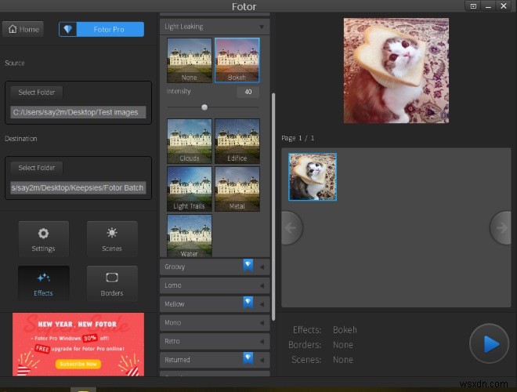This screenshot has width=517, height=392.
Task: Expand the Mellow effects category
Action: tap(215, 304)
